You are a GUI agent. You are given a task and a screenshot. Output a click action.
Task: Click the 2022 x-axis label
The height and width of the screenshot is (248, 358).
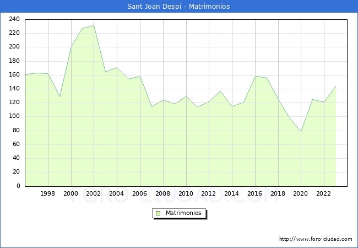pos(323,193)
